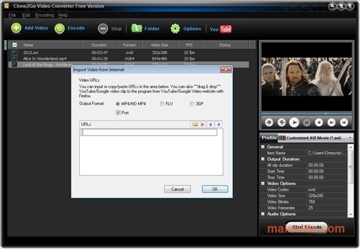Open the Edit menu

pos(26,15)
